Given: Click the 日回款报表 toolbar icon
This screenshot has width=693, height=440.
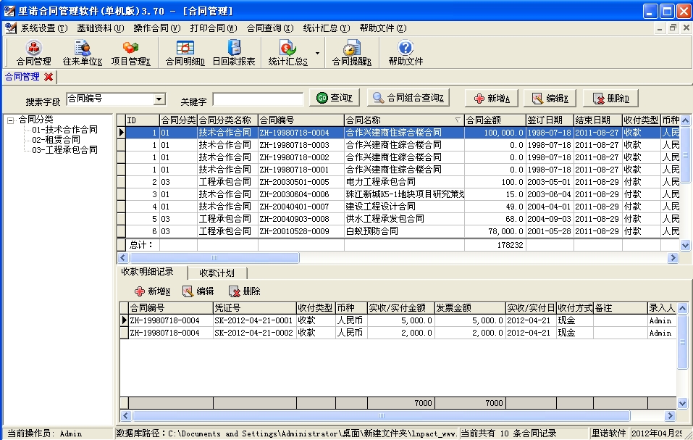Looking at the screenshot, I should [233, 52].
